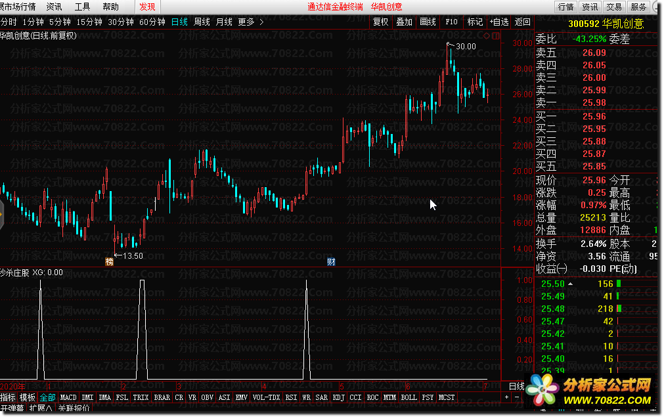This screenshot has width=664, height=417.
Task: Select the ASI indicator
Action: pyautogui.click(x=224, y=397)
